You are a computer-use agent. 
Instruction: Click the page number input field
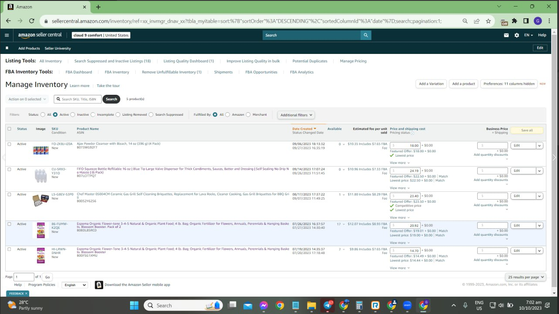click(x=24, y=277)
